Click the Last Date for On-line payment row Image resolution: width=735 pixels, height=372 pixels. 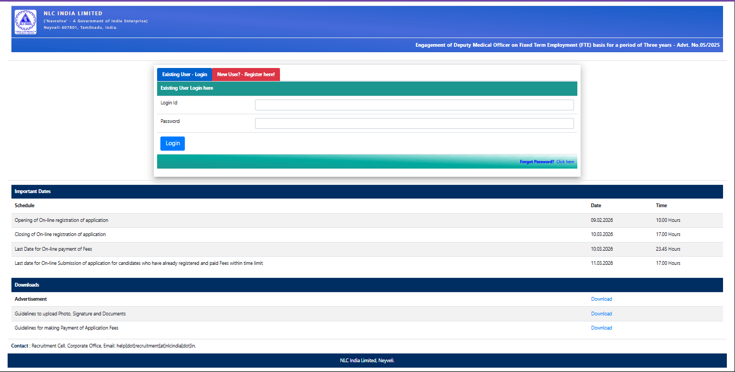coord(53,249)
